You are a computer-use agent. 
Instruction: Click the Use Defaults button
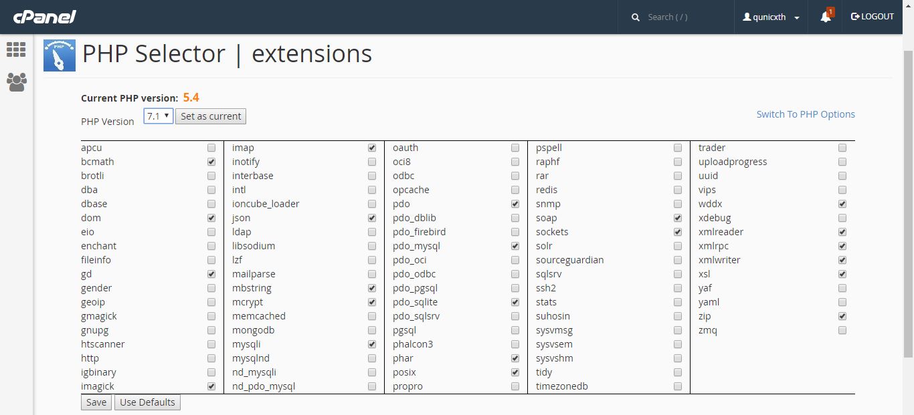[x=147, y=402]
